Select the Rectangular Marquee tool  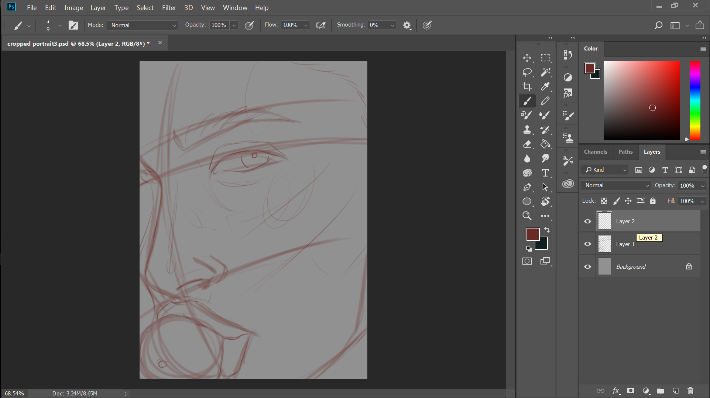[545, 58]
